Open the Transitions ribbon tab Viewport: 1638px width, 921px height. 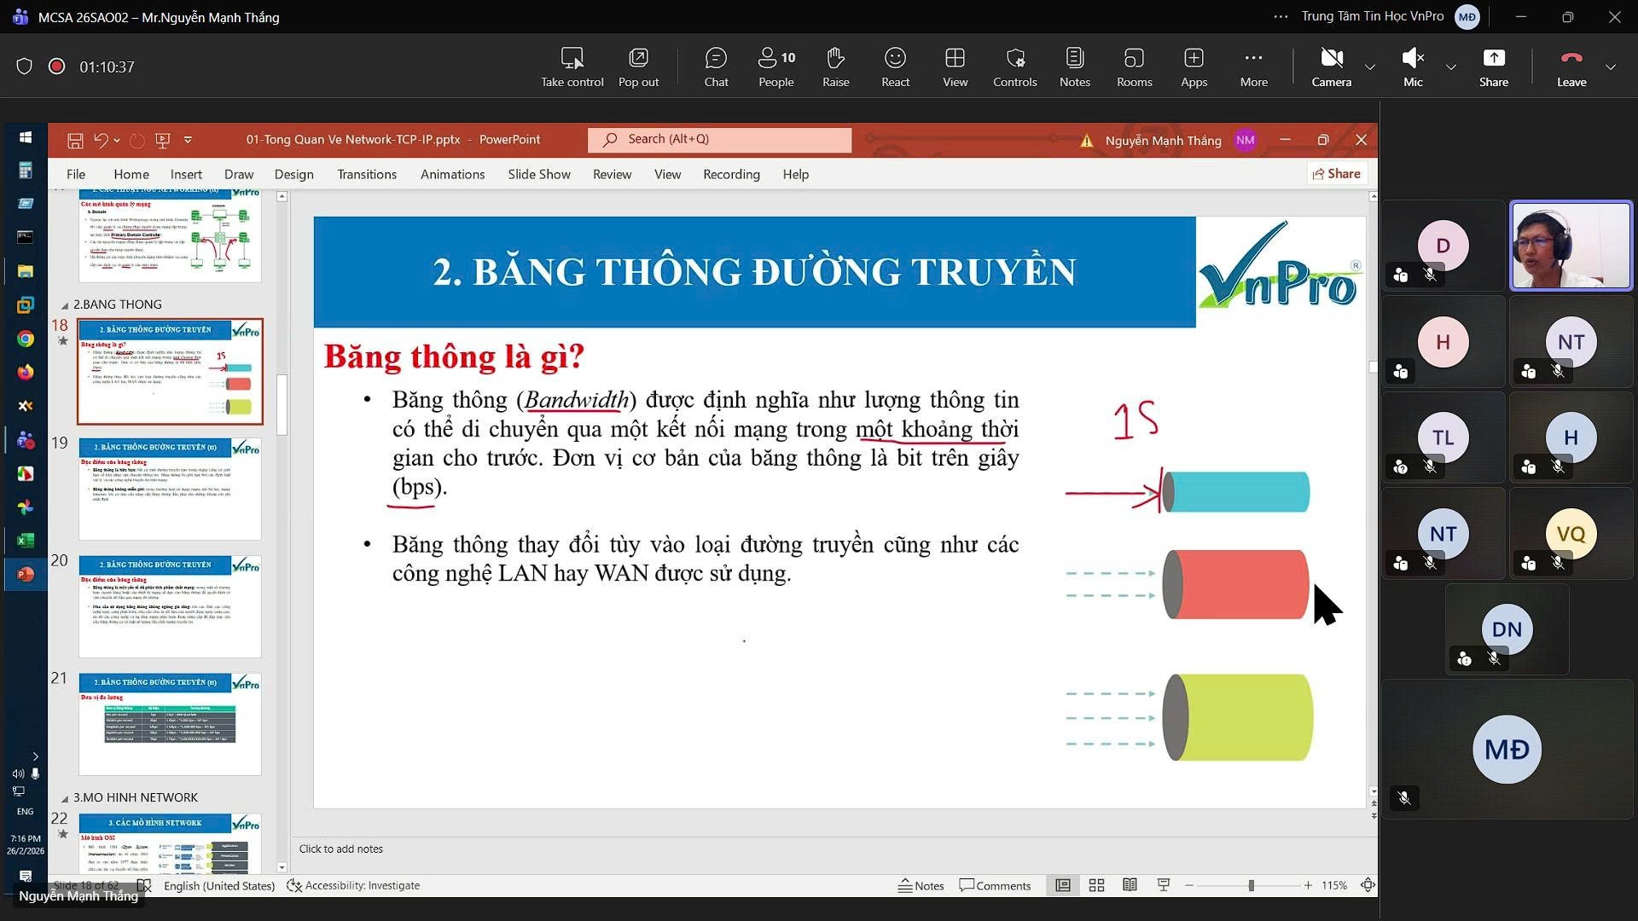pyautogui.click(x=366, y=174)
